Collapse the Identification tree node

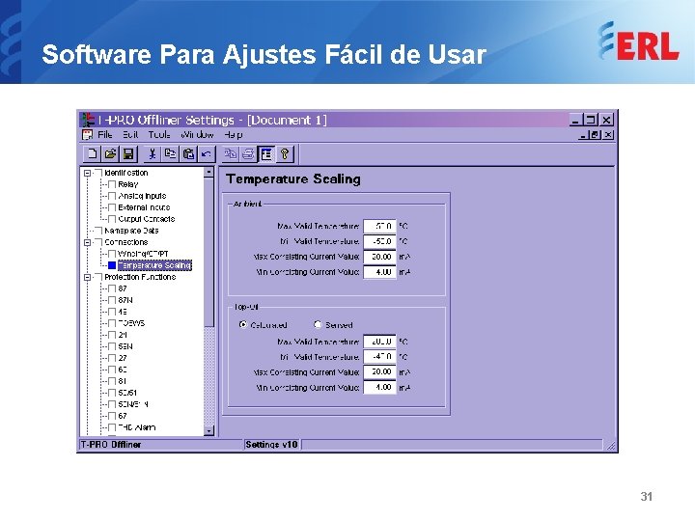point(88,173)
